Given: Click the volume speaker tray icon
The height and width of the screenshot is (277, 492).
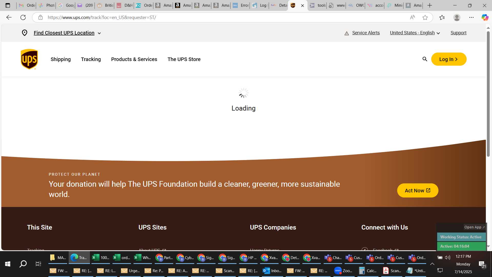Looking at the screenshot, I should pos(448,257).
